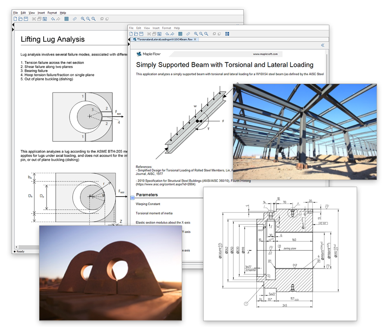Click Zoom In magnifier in back window toolbar
The height and width of the screenshot is (336, 389).
(x=83, y=19)
